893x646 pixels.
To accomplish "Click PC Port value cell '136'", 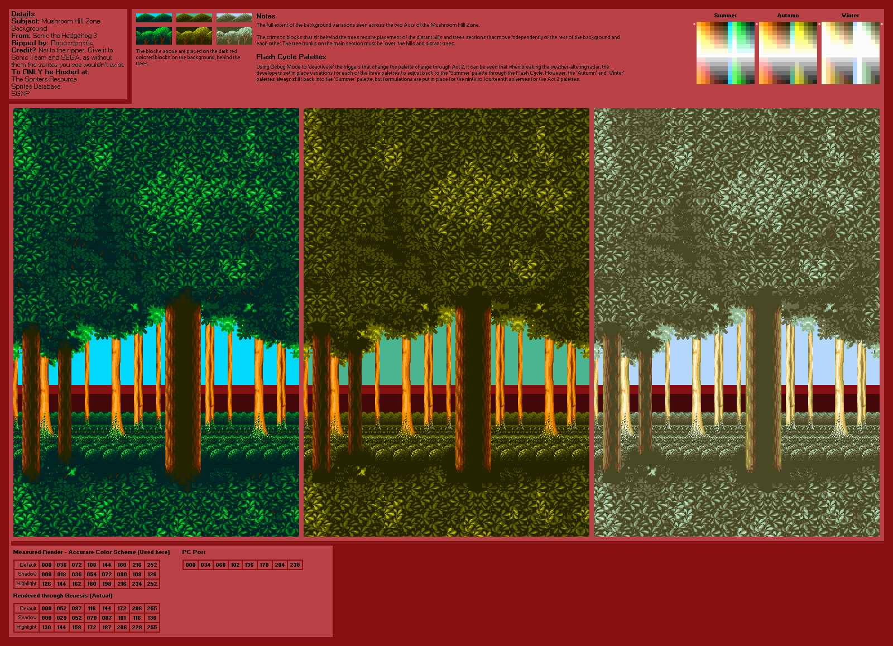I will [249, 565].
